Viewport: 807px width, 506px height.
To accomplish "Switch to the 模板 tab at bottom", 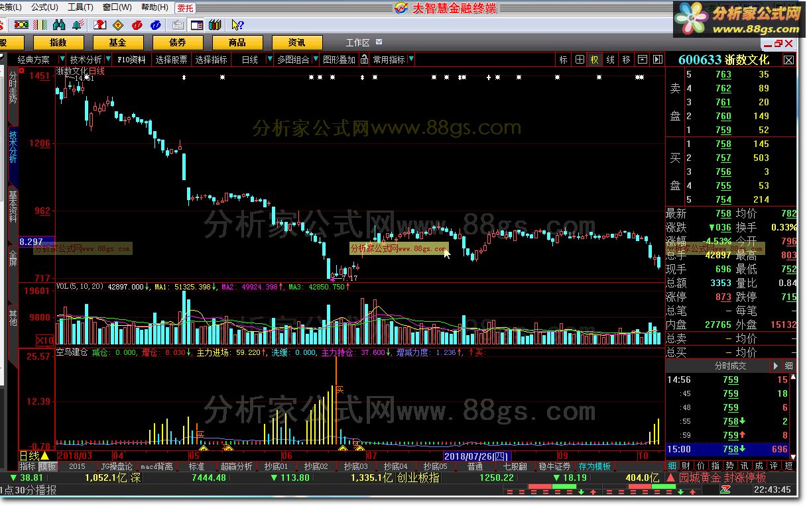I will (x=48, y=466).
